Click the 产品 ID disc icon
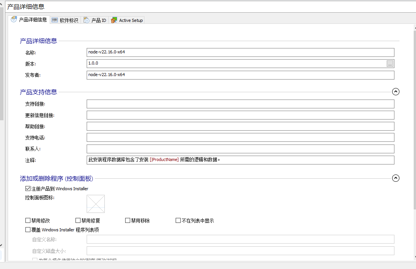This screenshot has width=416, height=269. (x=87, y=20)
